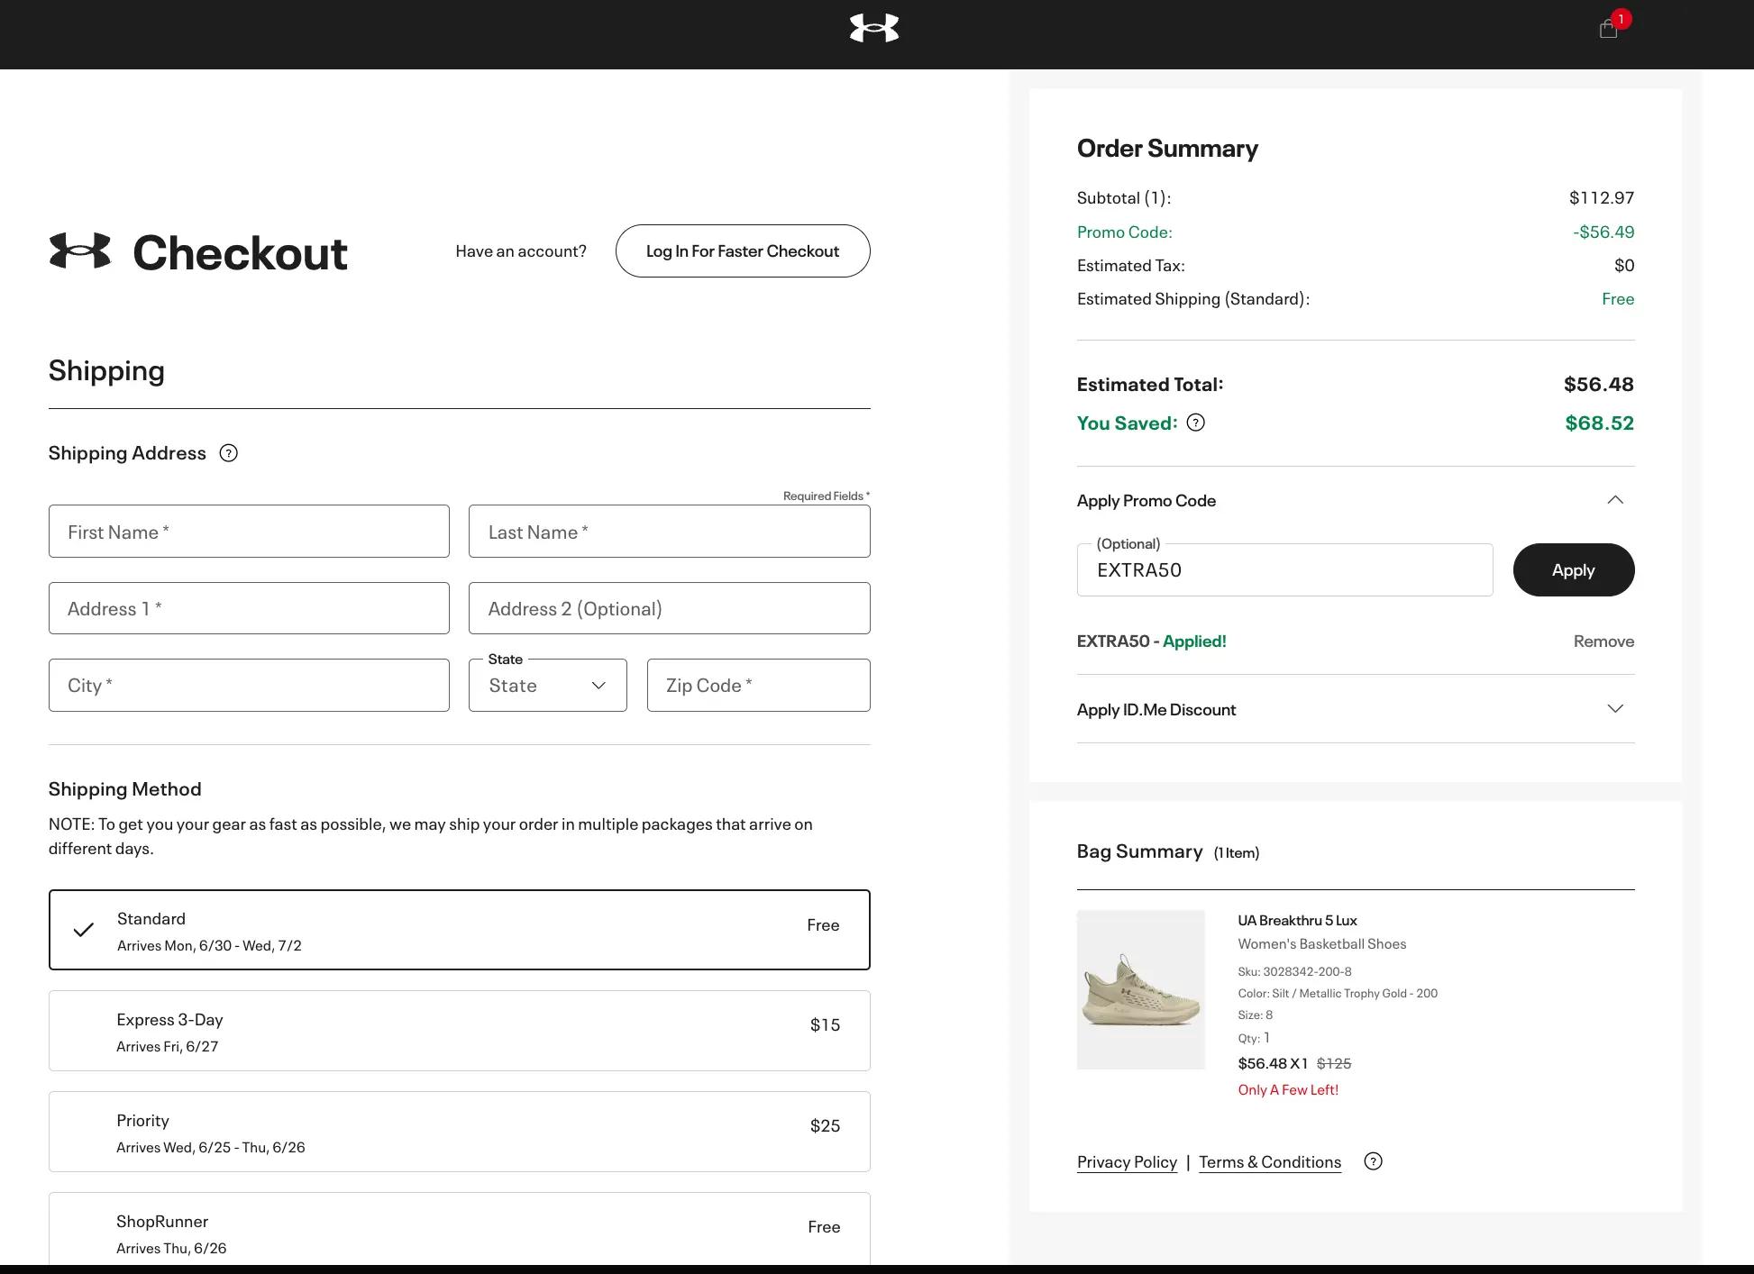Click the Shipping Address help icon

(x=229, y=453)
